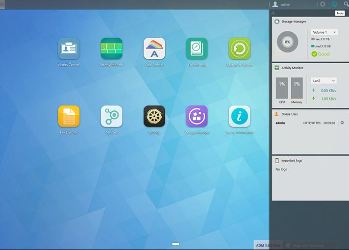Click the 'Online User' widget title
This screenshot has height=250, width=349.
tap(290, 114)
